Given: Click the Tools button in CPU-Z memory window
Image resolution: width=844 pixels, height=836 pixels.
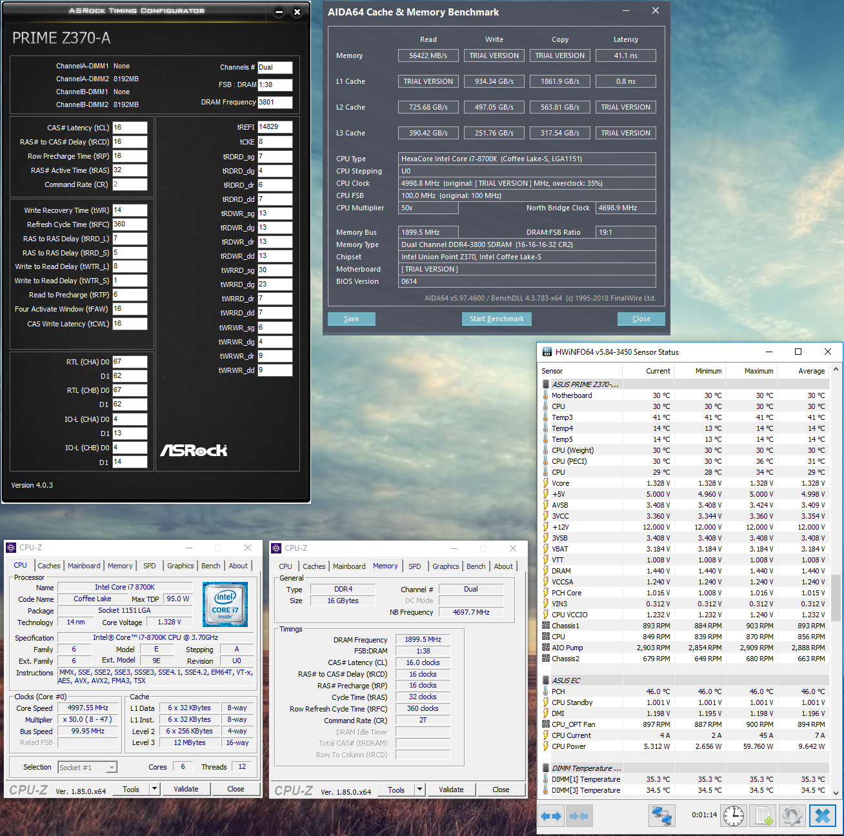Looking at the screenshot, I should click(396, 790).
